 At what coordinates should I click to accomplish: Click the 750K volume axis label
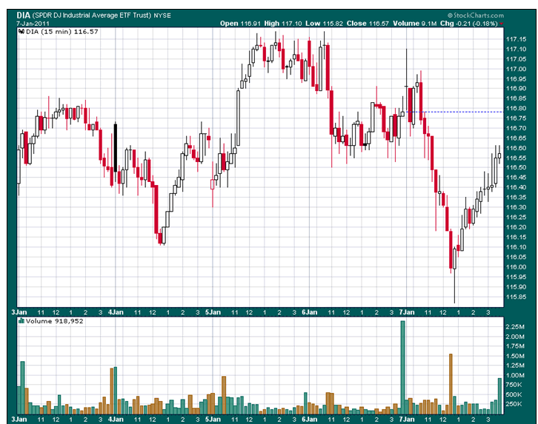(x=514, y=385)
